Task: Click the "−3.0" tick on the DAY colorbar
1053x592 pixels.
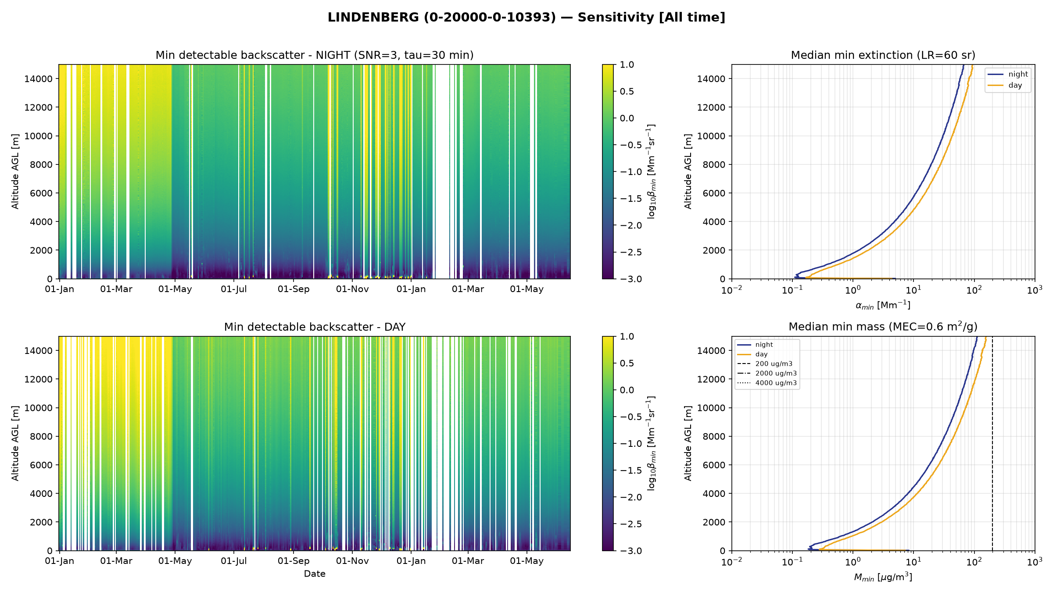Action: [x=630, y=551]
